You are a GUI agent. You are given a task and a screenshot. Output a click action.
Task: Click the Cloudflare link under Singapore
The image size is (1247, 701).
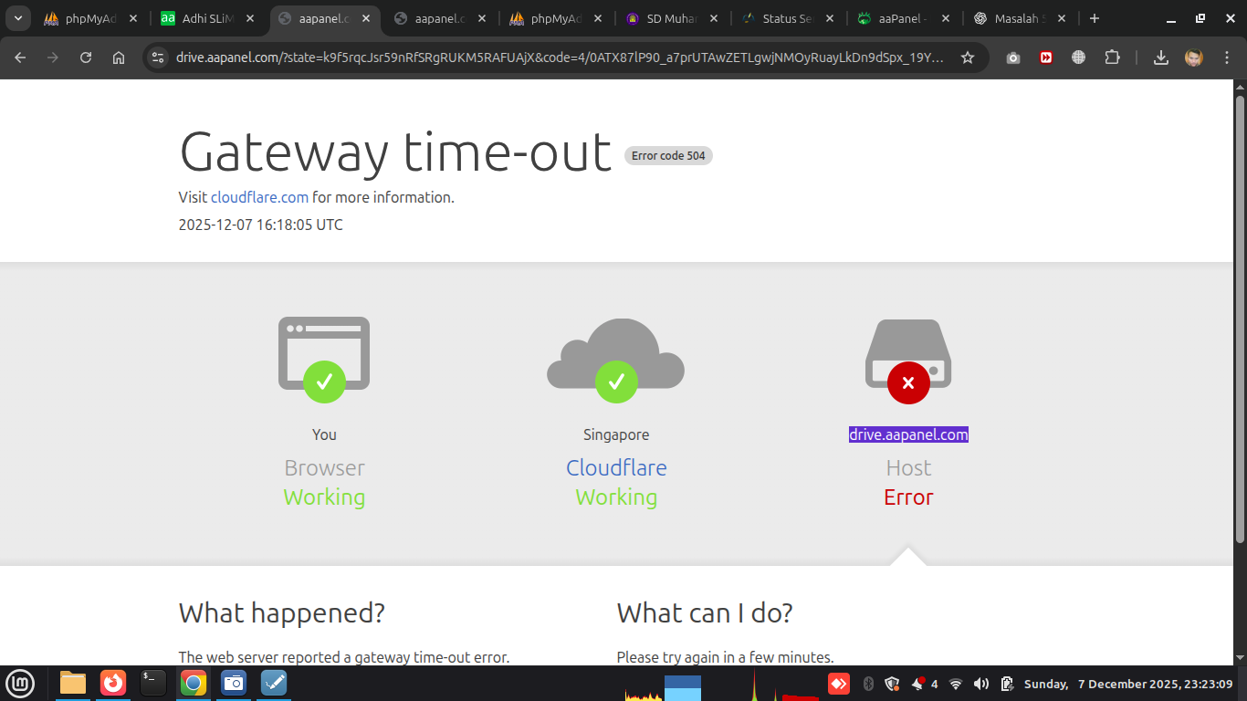point(616,467)
